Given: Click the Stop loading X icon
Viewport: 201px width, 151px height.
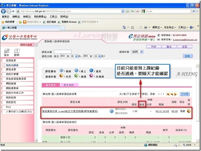Looking at the screenshot, I should coord(137,11).
